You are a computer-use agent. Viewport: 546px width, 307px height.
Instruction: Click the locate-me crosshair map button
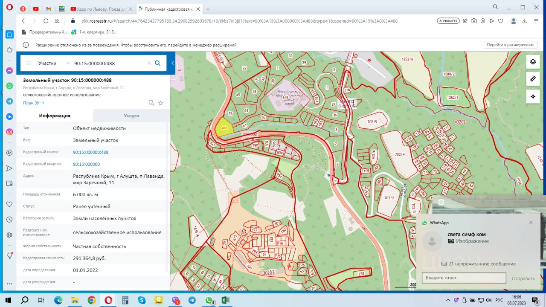coord(533,96)
